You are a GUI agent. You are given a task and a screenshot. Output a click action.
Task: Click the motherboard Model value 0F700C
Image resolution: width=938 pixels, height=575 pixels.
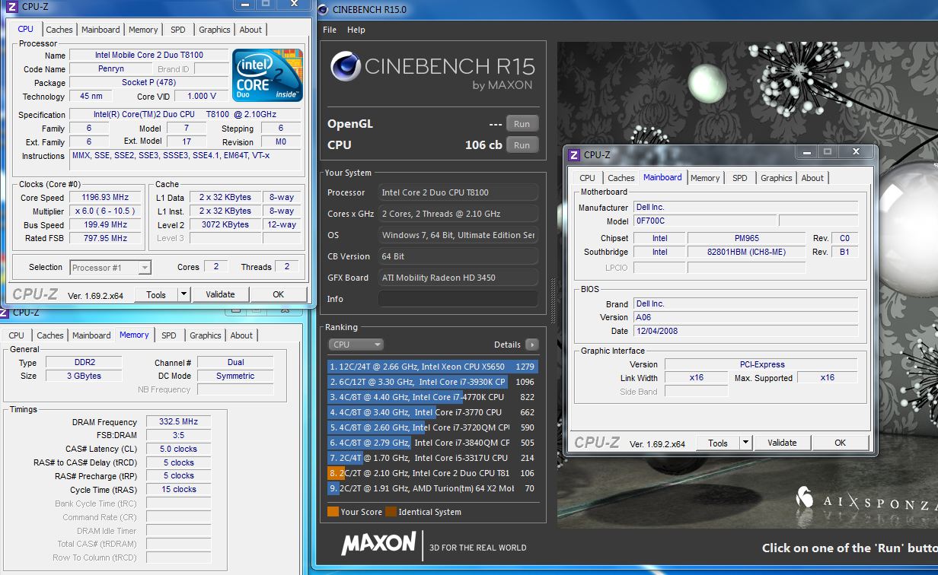pyautogui.click(x=705, y=221)
